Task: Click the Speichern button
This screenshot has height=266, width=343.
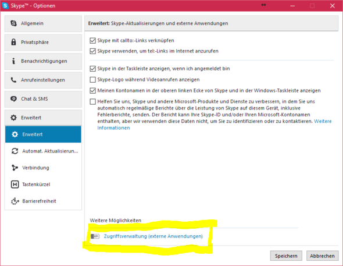Action: (286, 256)
